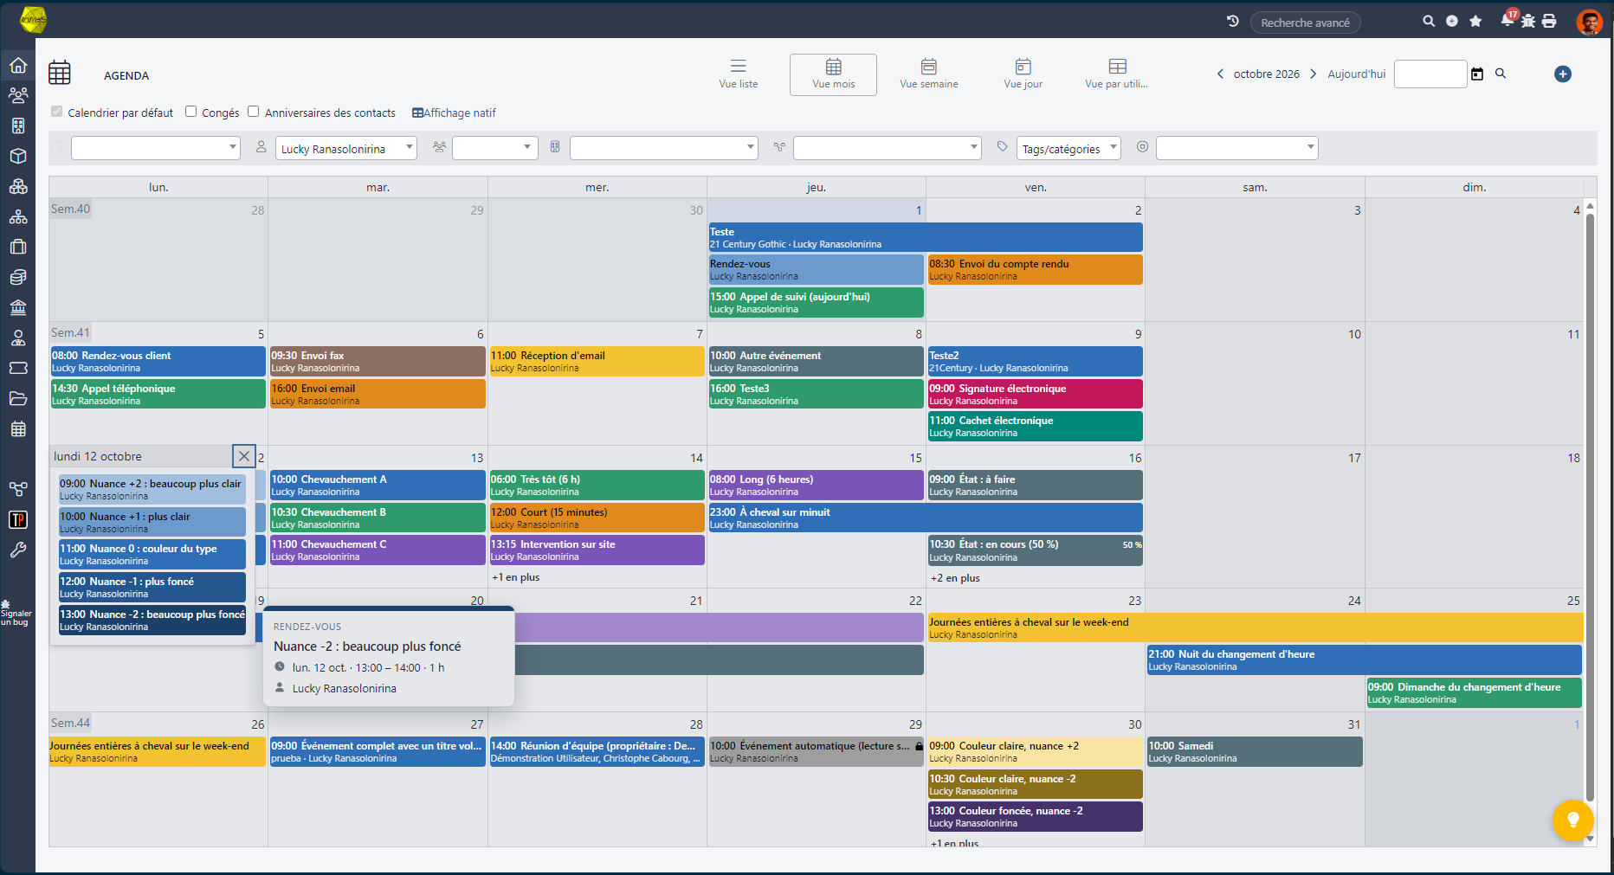Image resolution: width=1614 pixels, height=875 pixels.
Task: Toggle the Congés checkbox
Action: coord(190,112)
